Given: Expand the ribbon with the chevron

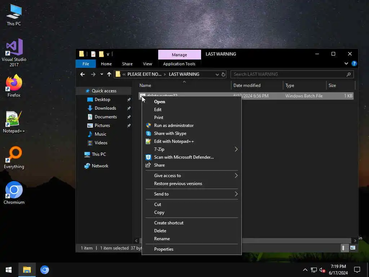Looking at the screenshot, I should click(346, 63).
